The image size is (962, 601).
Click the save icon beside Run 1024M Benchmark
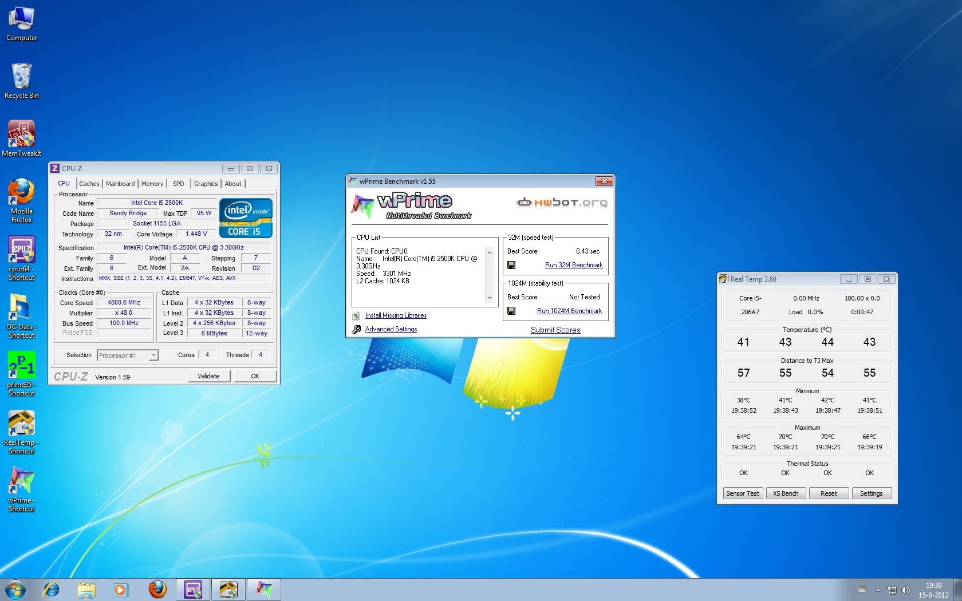click(x=511, y=311)
